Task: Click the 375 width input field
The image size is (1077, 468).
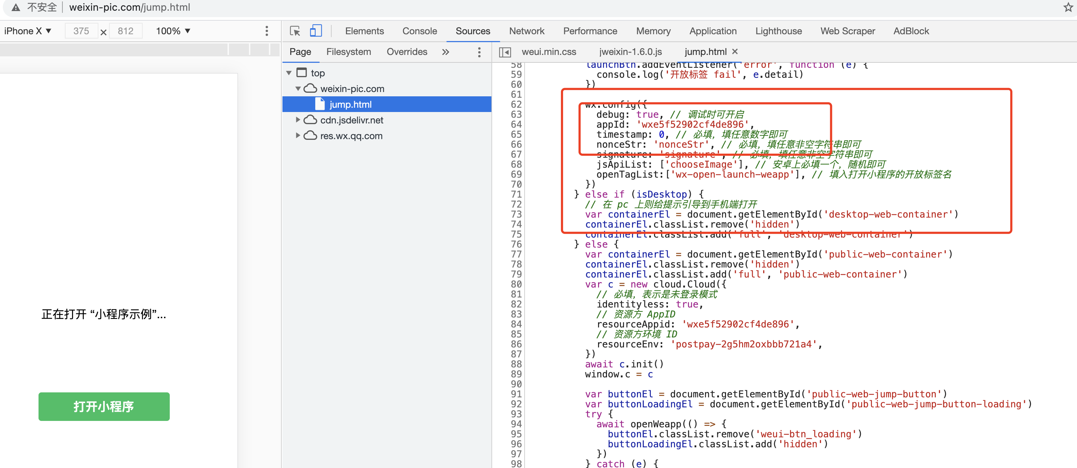Action: point(81,31)
